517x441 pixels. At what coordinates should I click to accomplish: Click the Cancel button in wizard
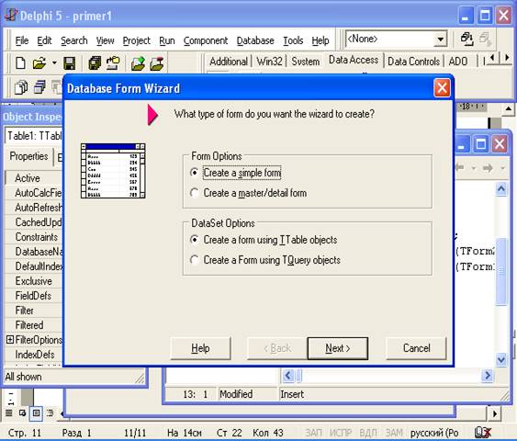point(416,348)
